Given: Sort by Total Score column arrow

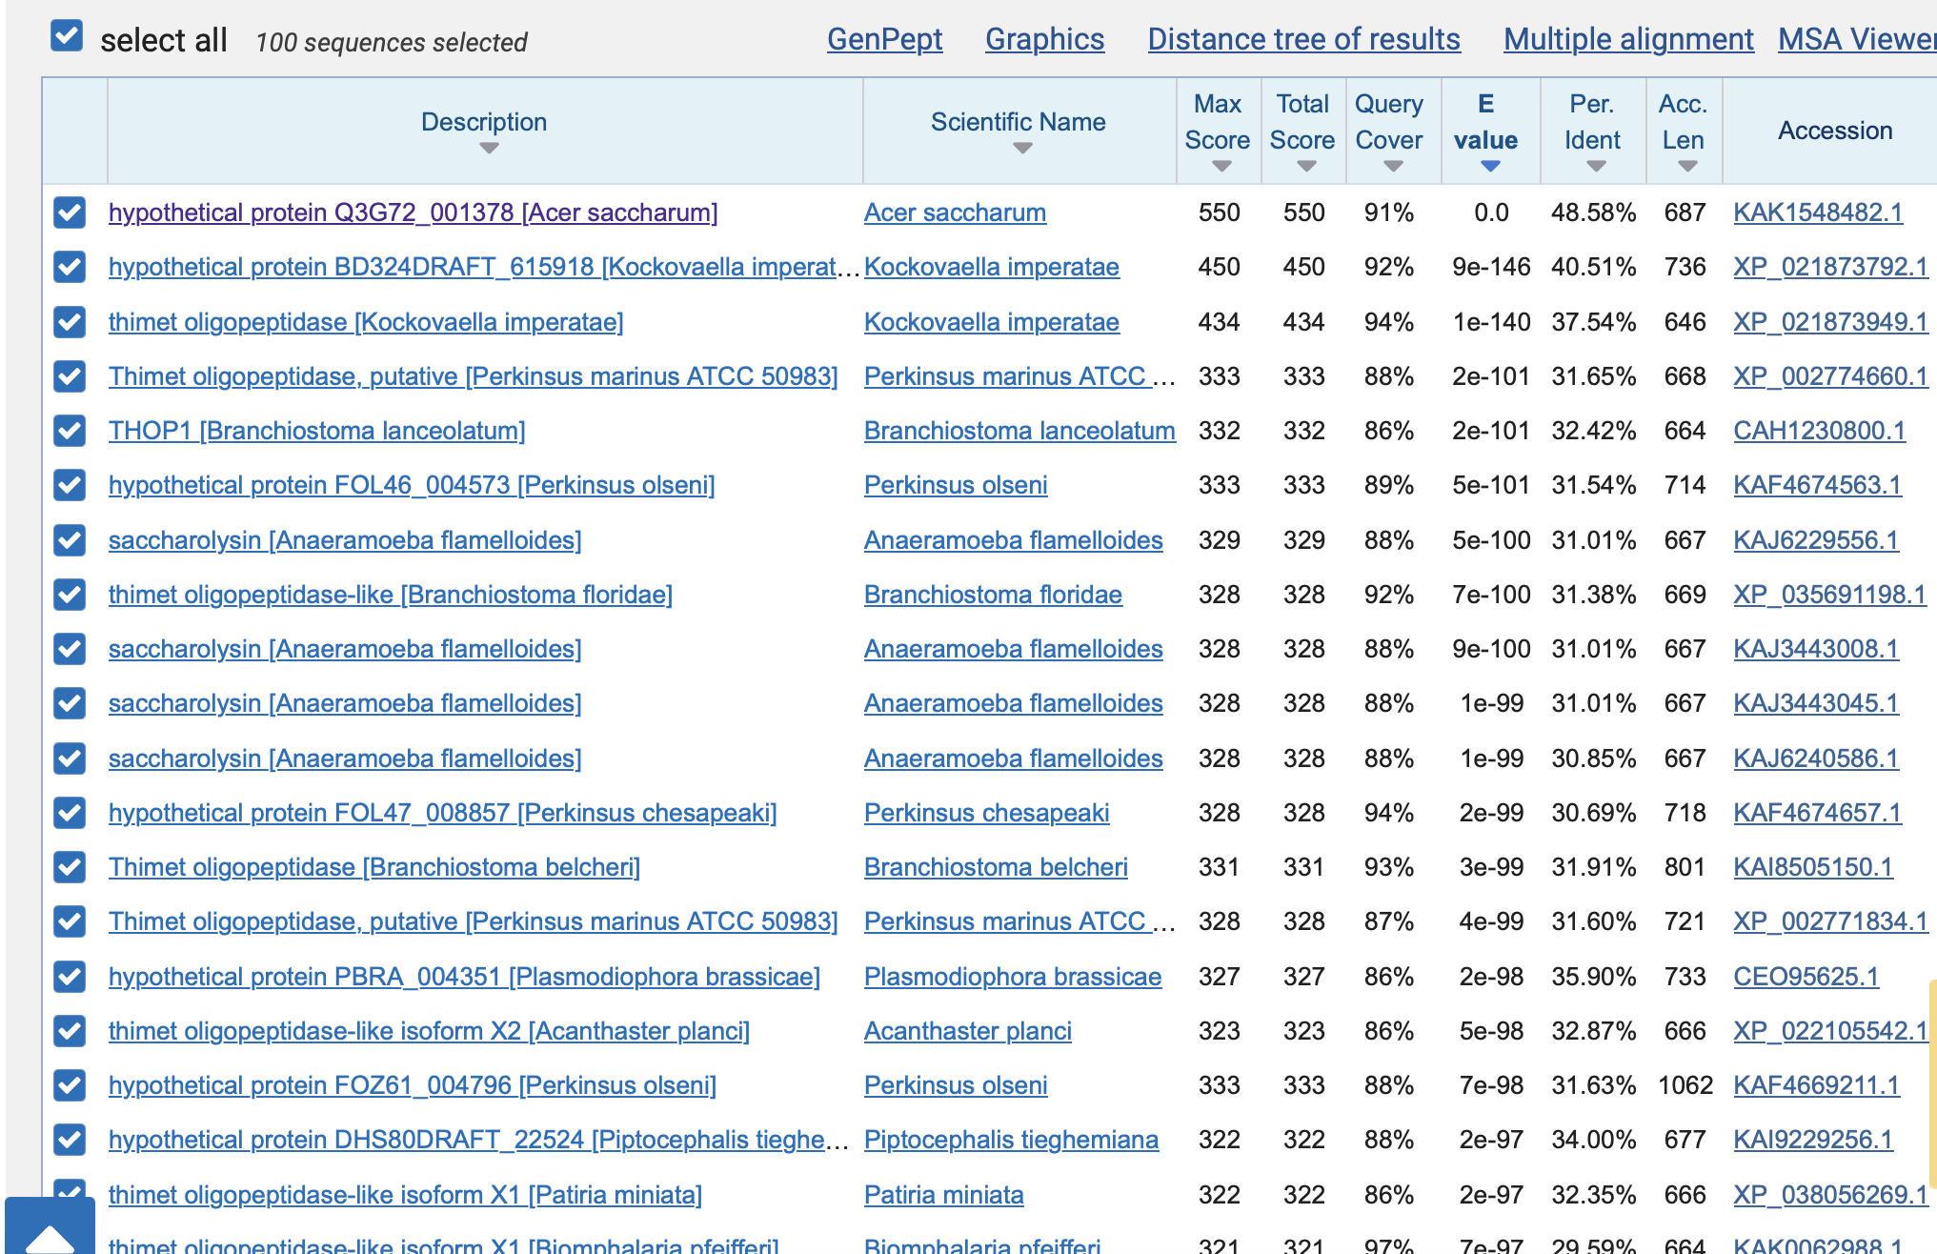Looking at the screenshot, I should coord(1306,167).
